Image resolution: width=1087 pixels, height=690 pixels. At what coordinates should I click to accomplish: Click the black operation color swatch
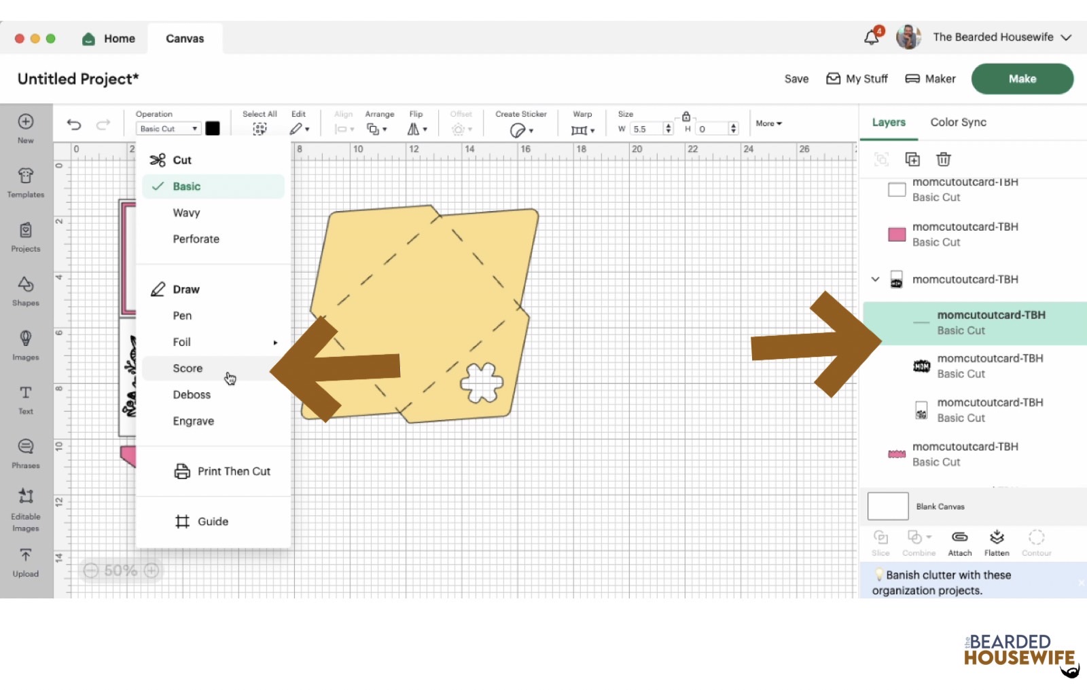[213, 129]
